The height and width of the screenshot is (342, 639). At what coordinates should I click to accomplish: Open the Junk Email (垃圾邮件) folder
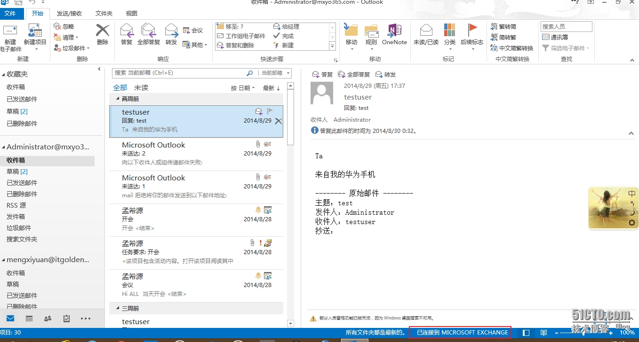(x=19, y=228)
